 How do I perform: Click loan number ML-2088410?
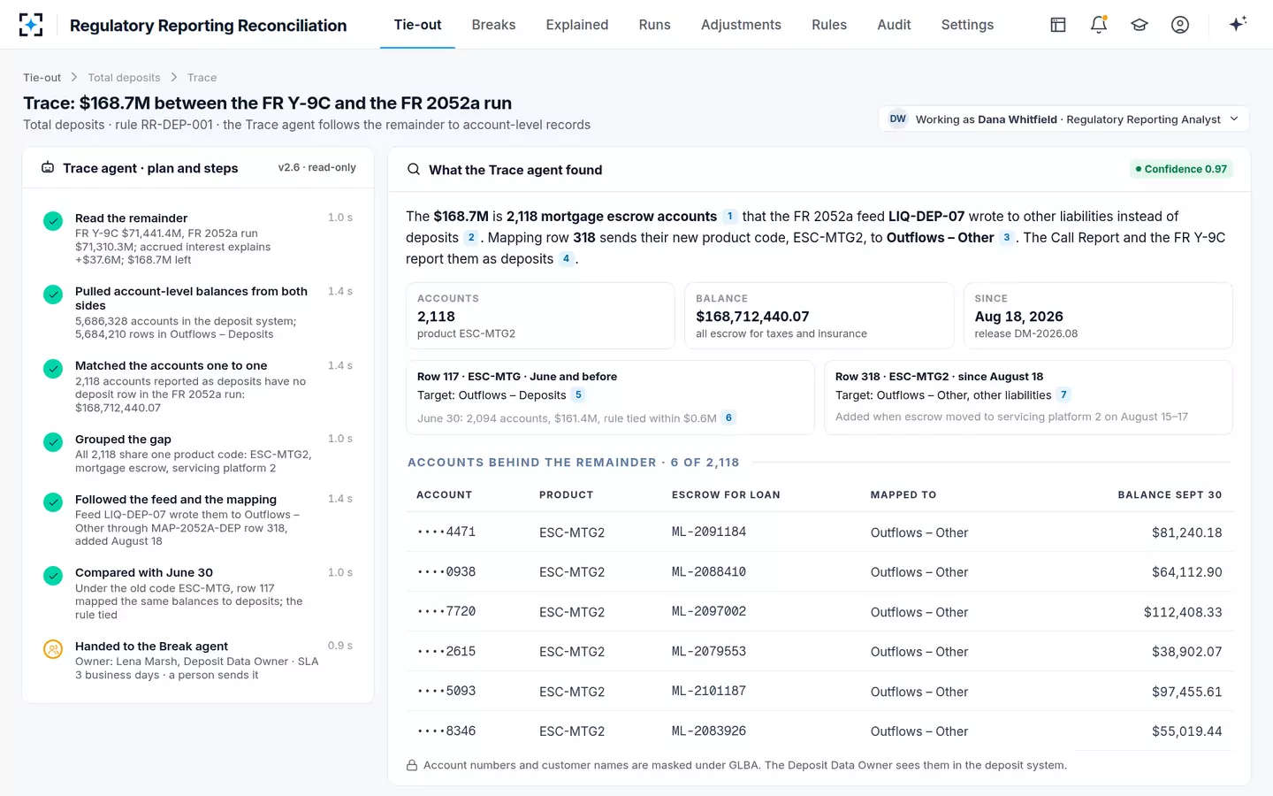709,572
